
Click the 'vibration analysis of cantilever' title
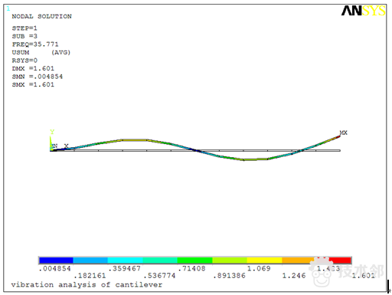(x=87, y=285)
